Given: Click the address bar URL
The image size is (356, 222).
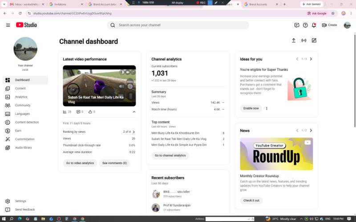Looking at the screenshot, I should click(73, 13).
